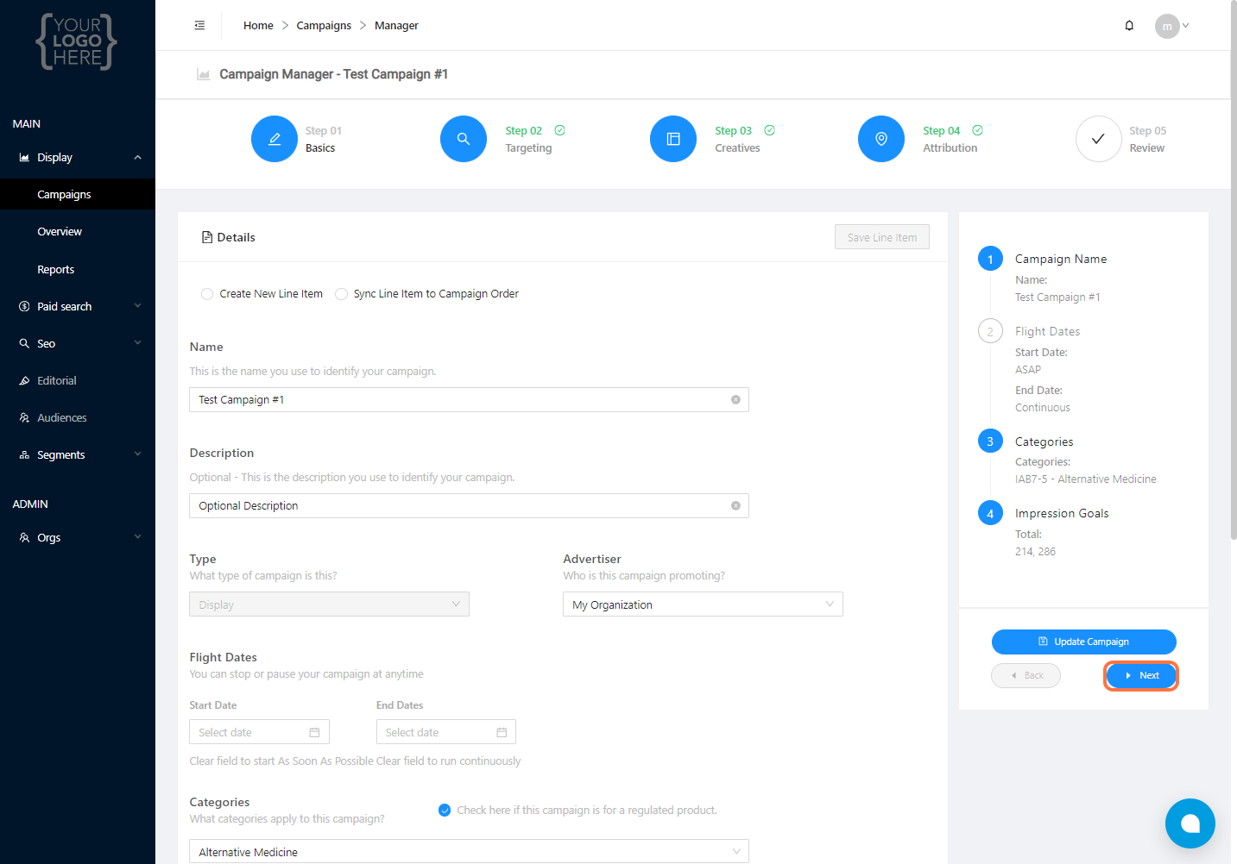1237x864 pixels.
Task: Open the Display menu label in the sidebar
Action: pyautogui.click(x=54, y=158)
